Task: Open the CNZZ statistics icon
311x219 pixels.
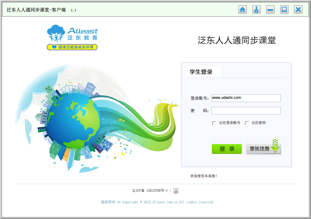Action: (x=176, y=191)
